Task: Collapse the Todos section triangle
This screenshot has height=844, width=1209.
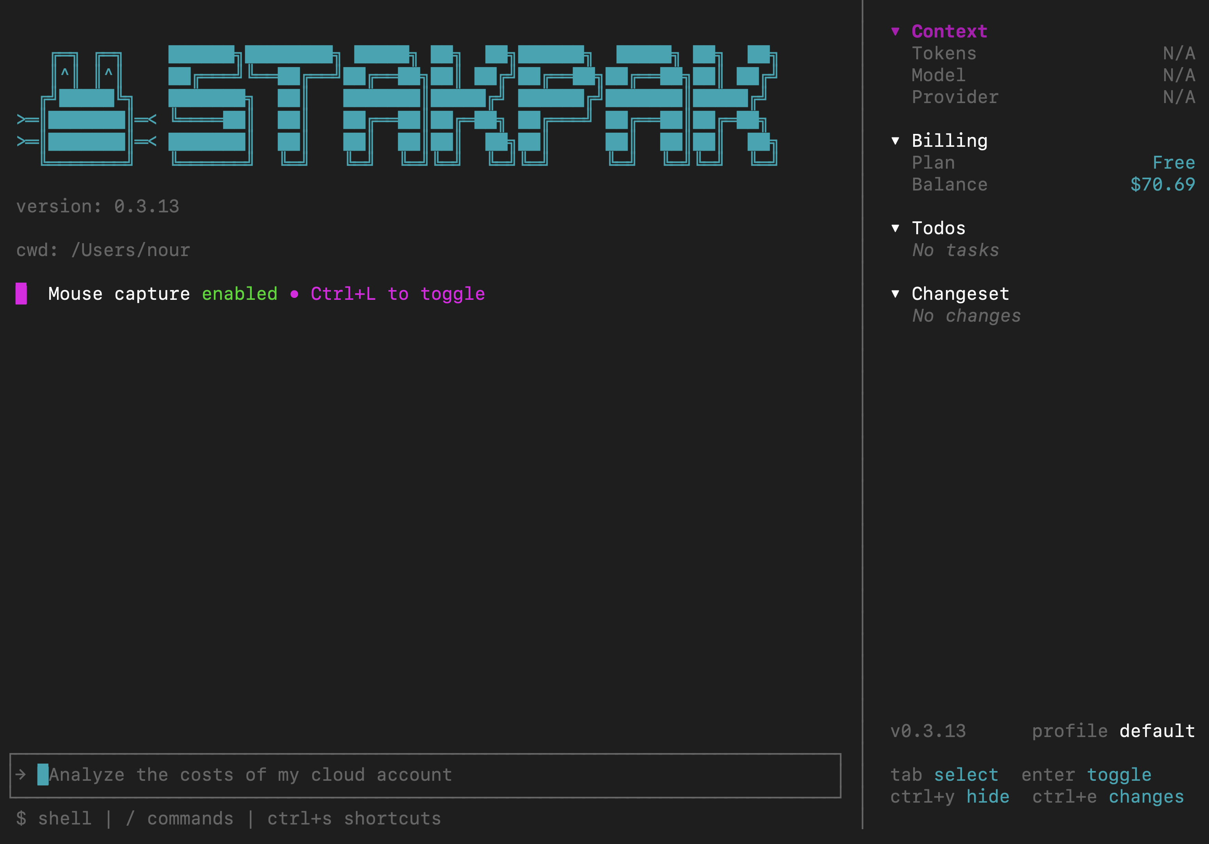Action: (x=895, y=228)
